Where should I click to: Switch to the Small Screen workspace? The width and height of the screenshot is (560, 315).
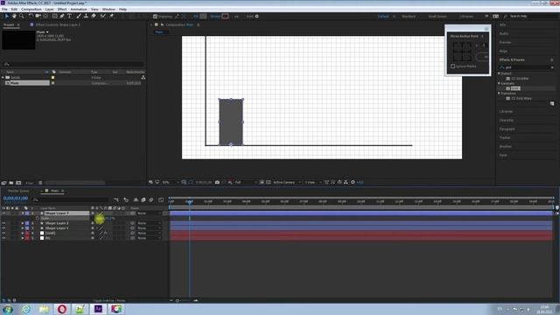point(437,17)
